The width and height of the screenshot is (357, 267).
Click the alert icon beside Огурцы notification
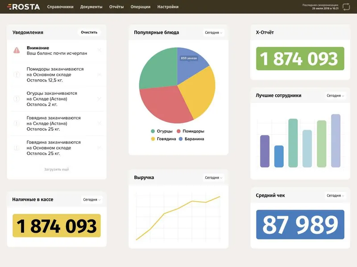coord(17,99)
